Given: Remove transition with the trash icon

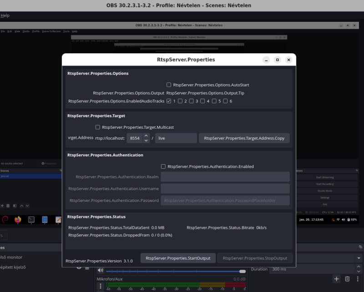Looking at the screenshot, I should (347, 279).
